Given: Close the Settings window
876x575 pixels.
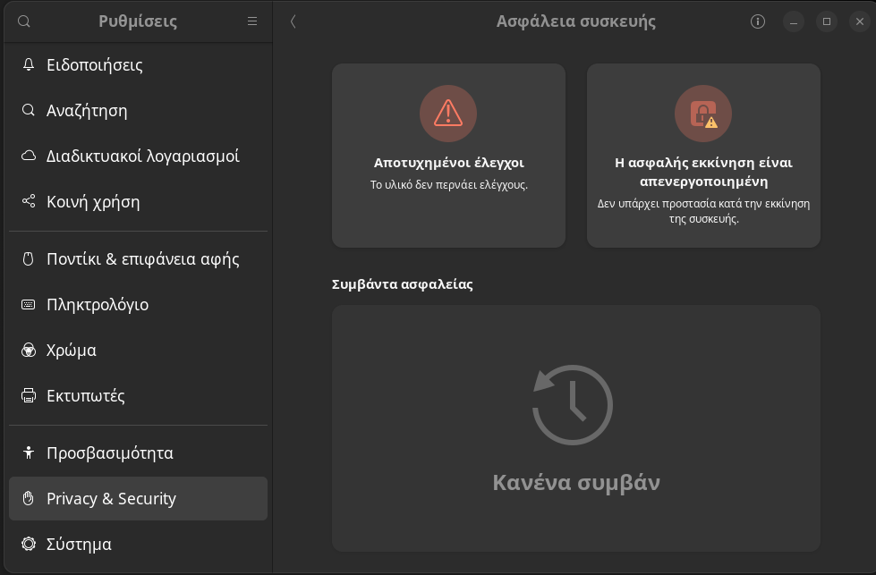Looking at the screenshot, I should pos(860,21).
